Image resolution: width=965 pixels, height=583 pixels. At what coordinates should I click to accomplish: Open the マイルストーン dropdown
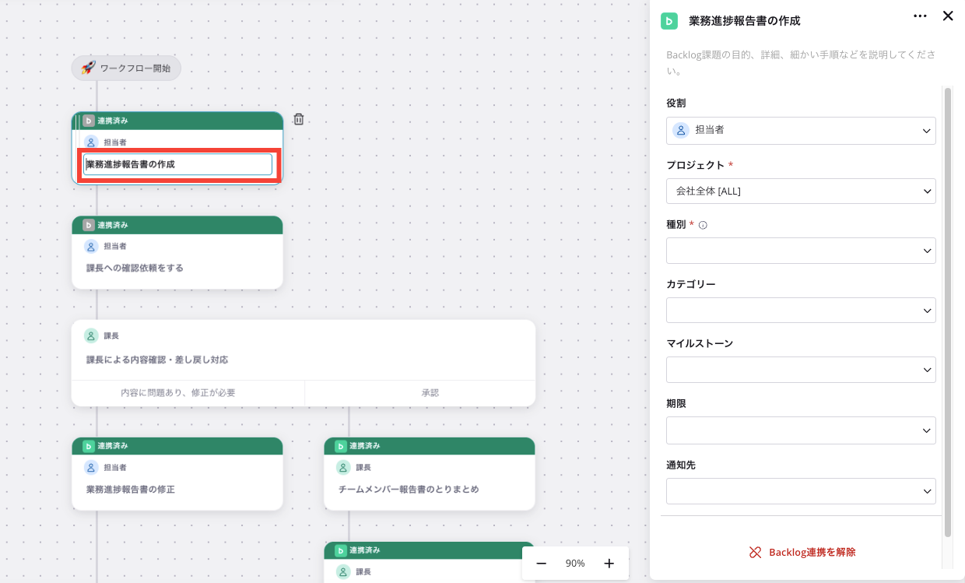tap(801, 370)
